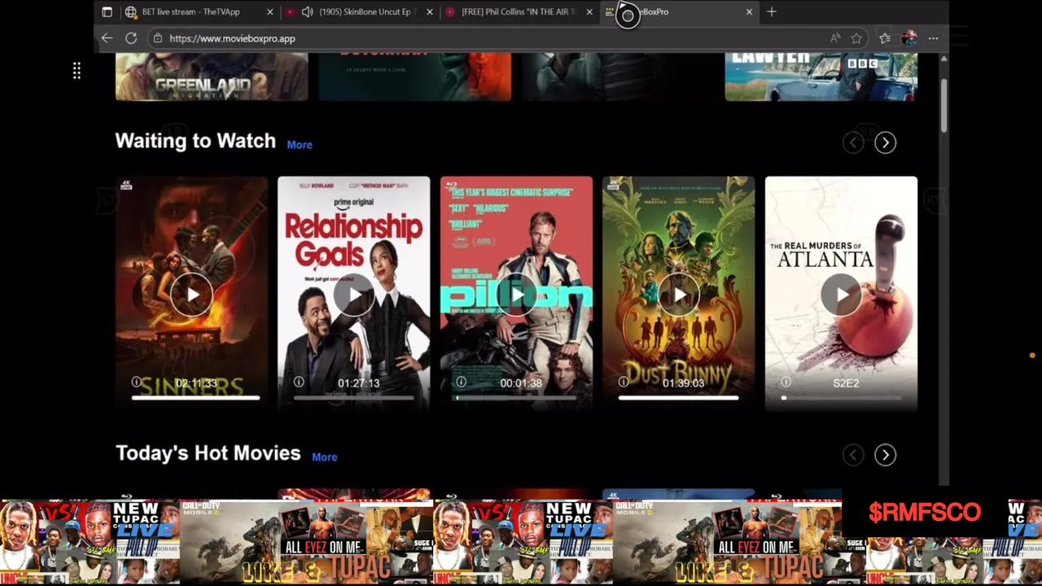
Task: Click the Dust Bunny progress bar
Action: tap(678, 398)
